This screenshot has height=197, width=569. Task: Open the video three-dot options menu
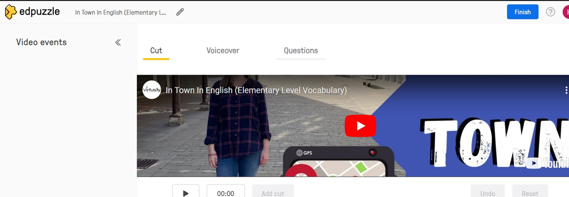[x=566, y=90]
